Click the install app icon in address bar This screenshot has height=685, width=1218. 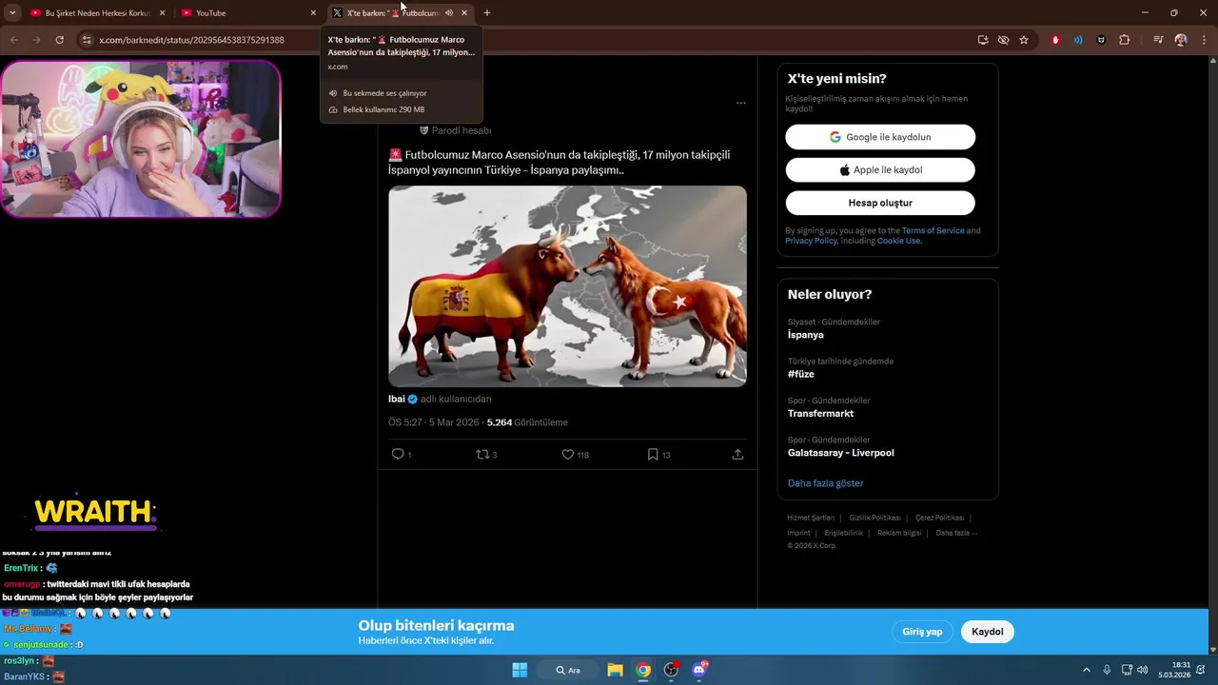[x=983, y=40]
